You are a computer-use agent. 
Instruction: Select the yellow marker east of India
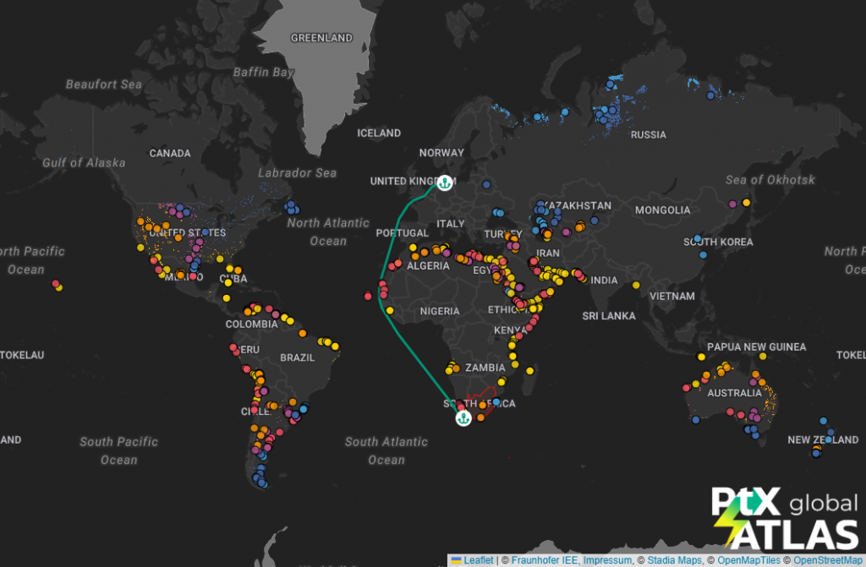pyautogui.click(x=635, y=285)
